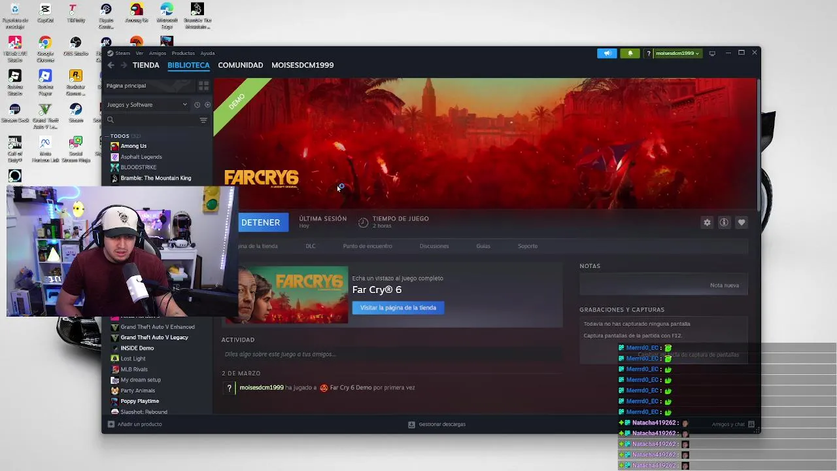Image resolution: width=837 pixels, height=471 pixels.
Task: Switch to Big Picture mode monitor icon
Action: [x=712, y=53]
